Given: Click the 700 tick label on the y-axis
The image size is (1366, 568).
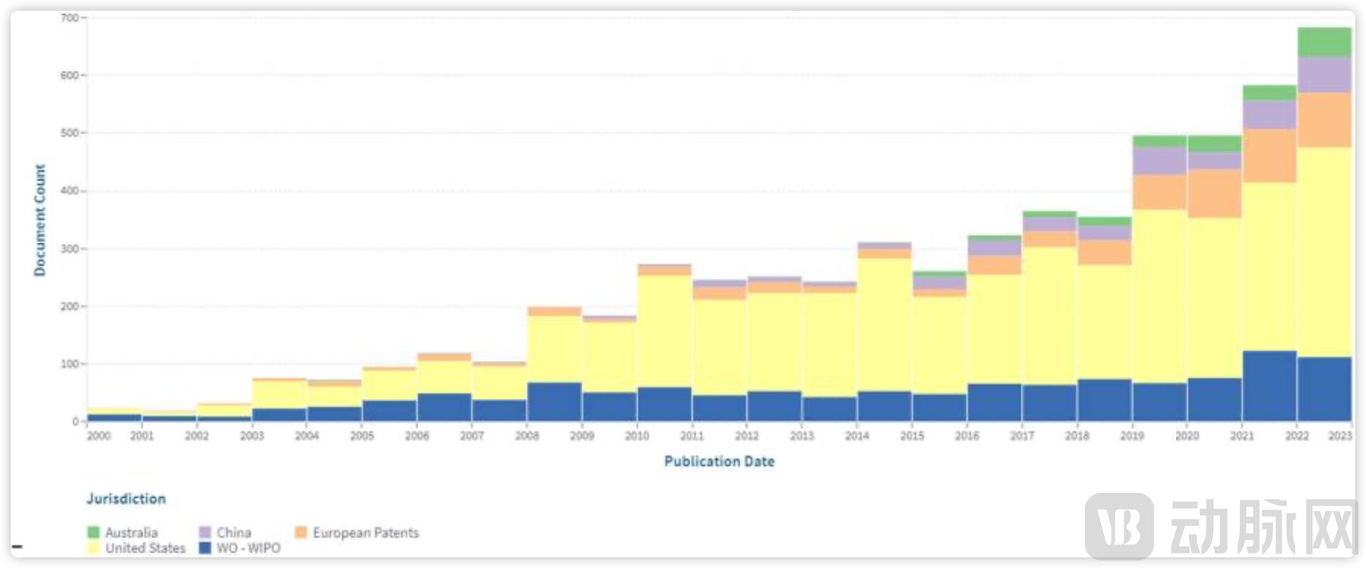Looking at the screenshot, I should pyautogui.click(x=70, y=17).
